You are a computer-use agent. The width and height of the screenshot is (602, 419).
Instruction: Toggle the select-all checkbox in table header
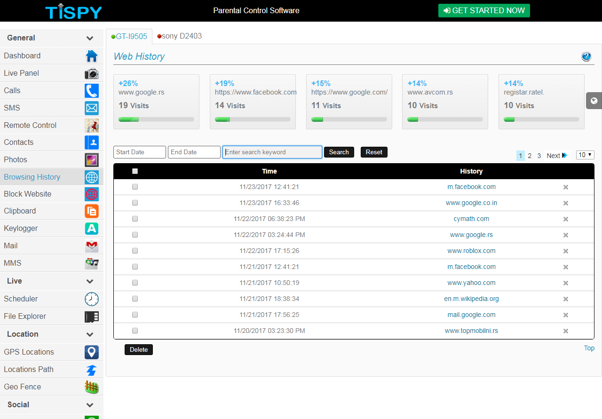click(x=135, y=171)
